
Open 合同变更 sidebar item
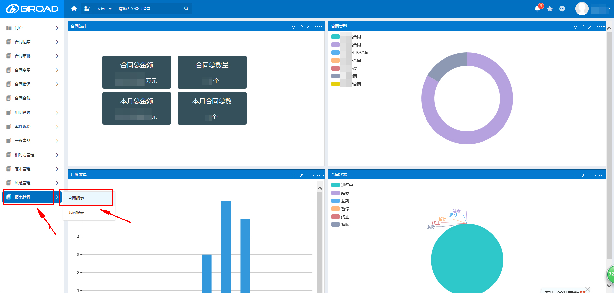point(32,70)
